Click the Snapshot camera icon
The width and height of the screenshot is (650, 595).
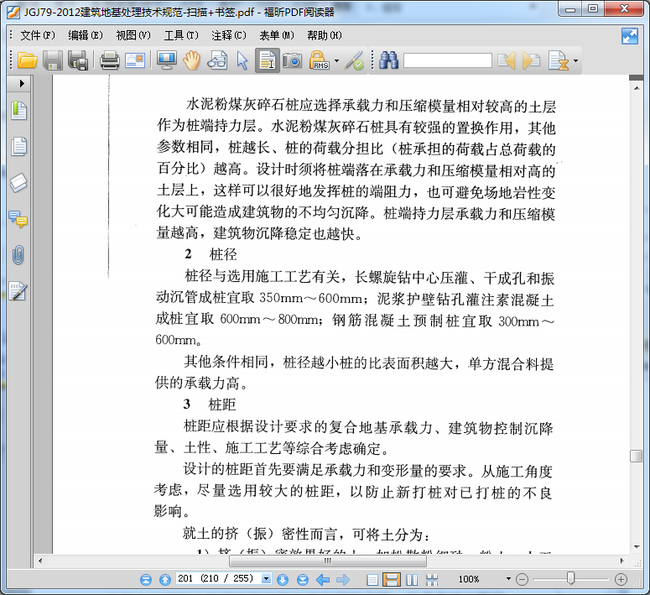(x=292, y=60)
